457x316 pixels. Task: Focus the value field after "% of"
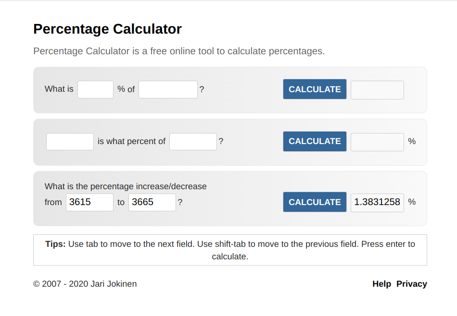tap(168, 89)
